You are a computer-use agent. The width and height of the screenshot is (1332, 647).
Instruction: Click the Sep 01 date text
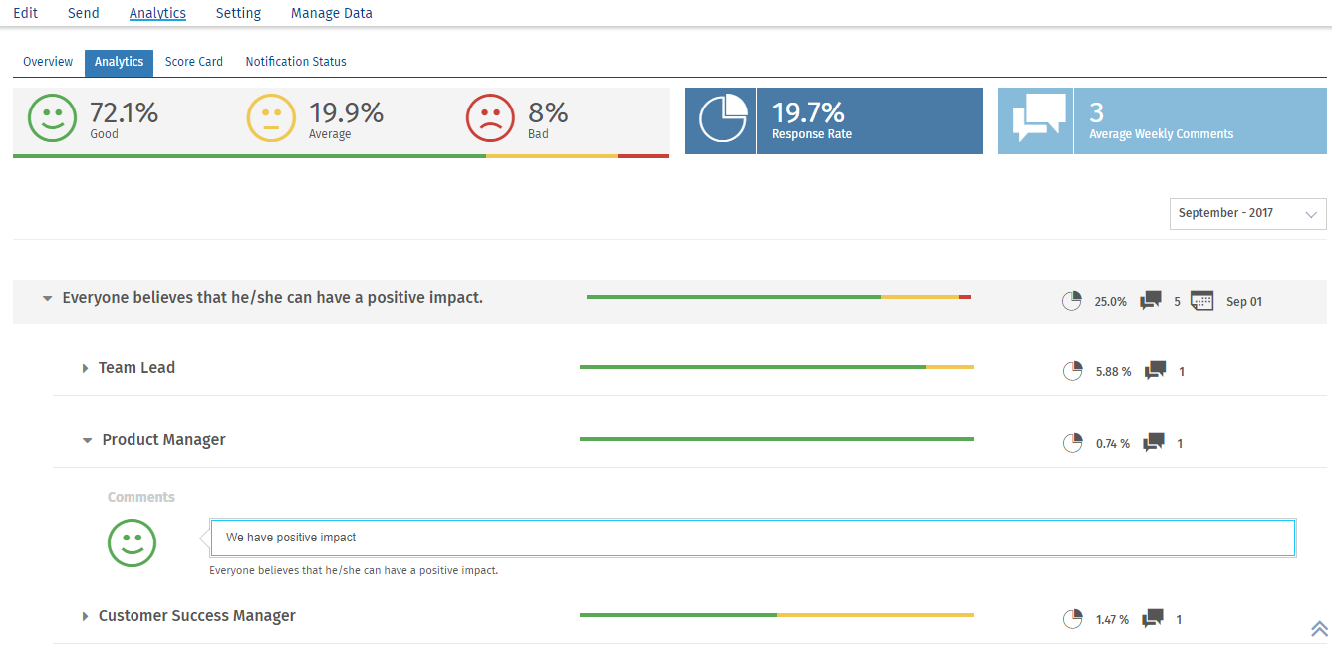tap(1244, 302)
